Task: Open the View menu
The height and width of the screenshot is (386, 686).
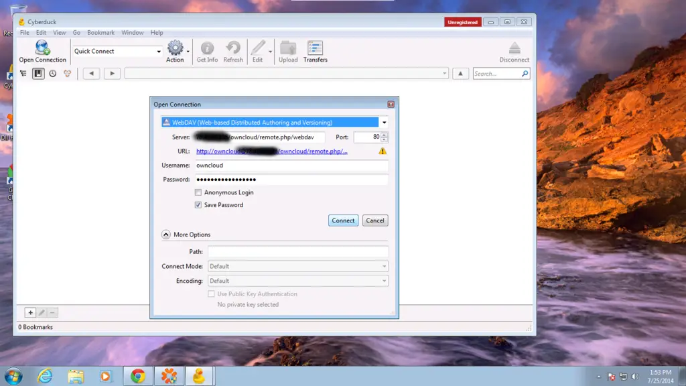Action: (x=60, y=32)
